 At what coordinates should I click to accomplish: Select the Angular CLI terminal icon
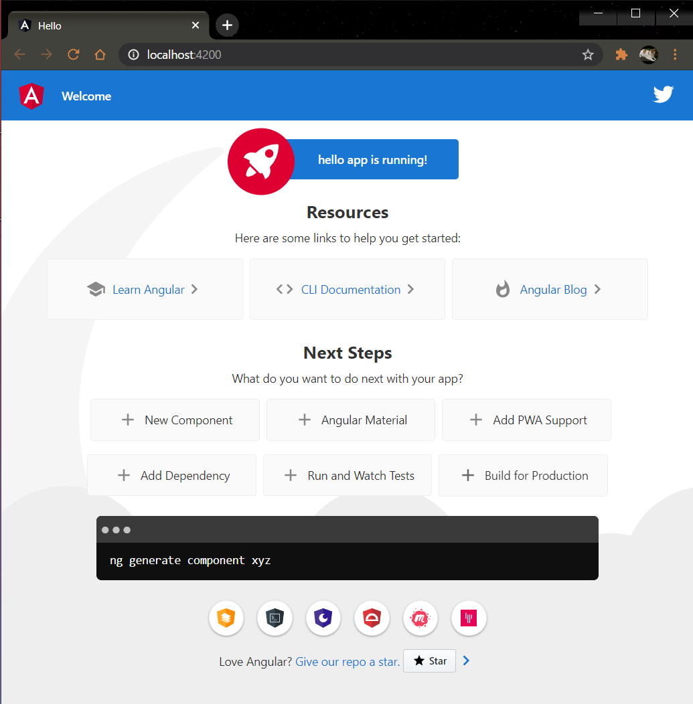[x=275, y=618]
